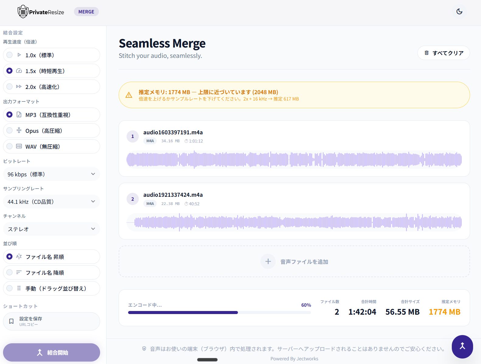
Task: Click 設定を保存 URL copy shortcut
Action: tap(51, 321)
